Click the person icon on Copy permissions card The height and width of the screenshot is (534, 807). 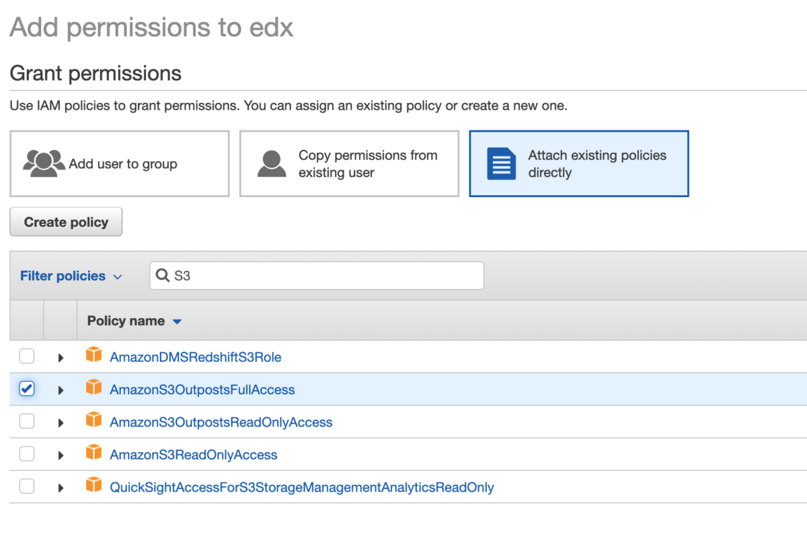[x=272, y=163]
